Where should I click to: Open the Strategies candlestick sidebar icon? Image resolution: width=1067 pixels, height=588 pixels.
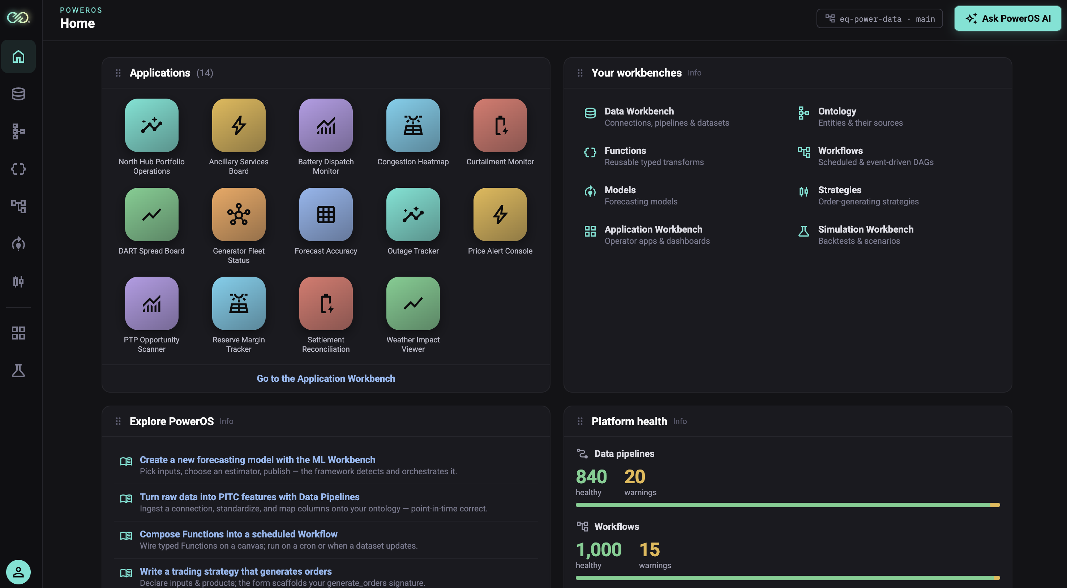tap(18, 281)
